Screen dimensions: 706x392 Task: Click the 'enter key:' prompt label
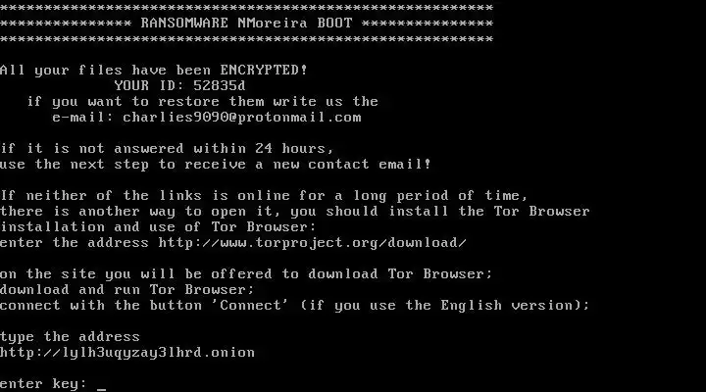click(x=43, y=384)
